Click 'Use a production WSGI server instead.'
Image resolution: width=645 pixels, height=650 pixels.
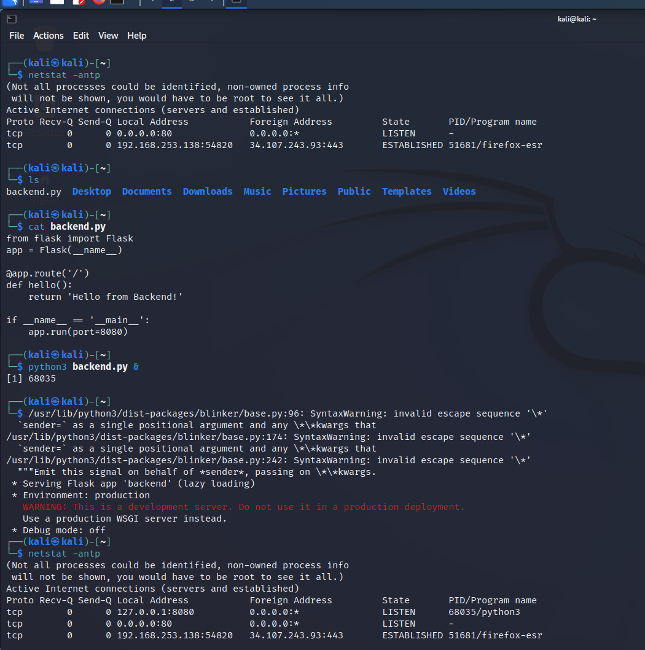point(125,519)
